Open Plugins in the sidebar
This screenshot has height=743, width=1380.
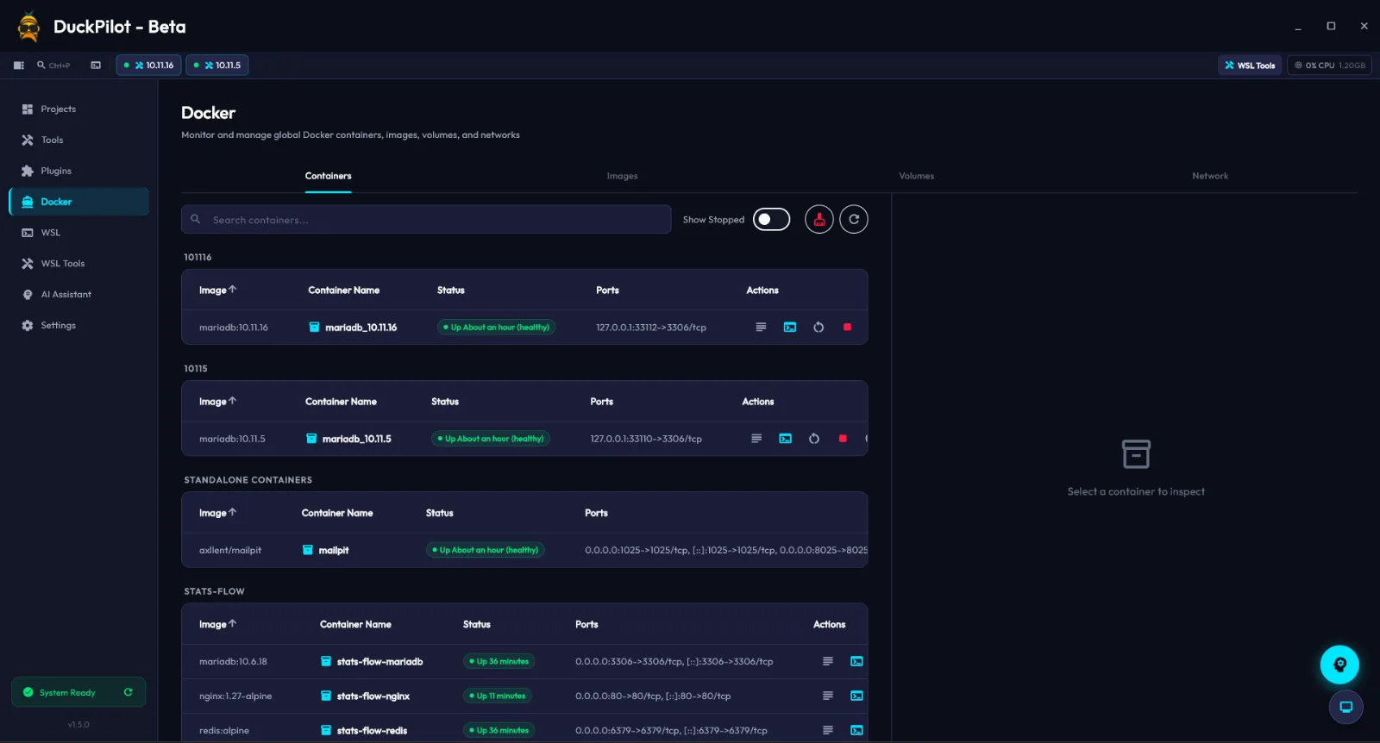point(79,172)
